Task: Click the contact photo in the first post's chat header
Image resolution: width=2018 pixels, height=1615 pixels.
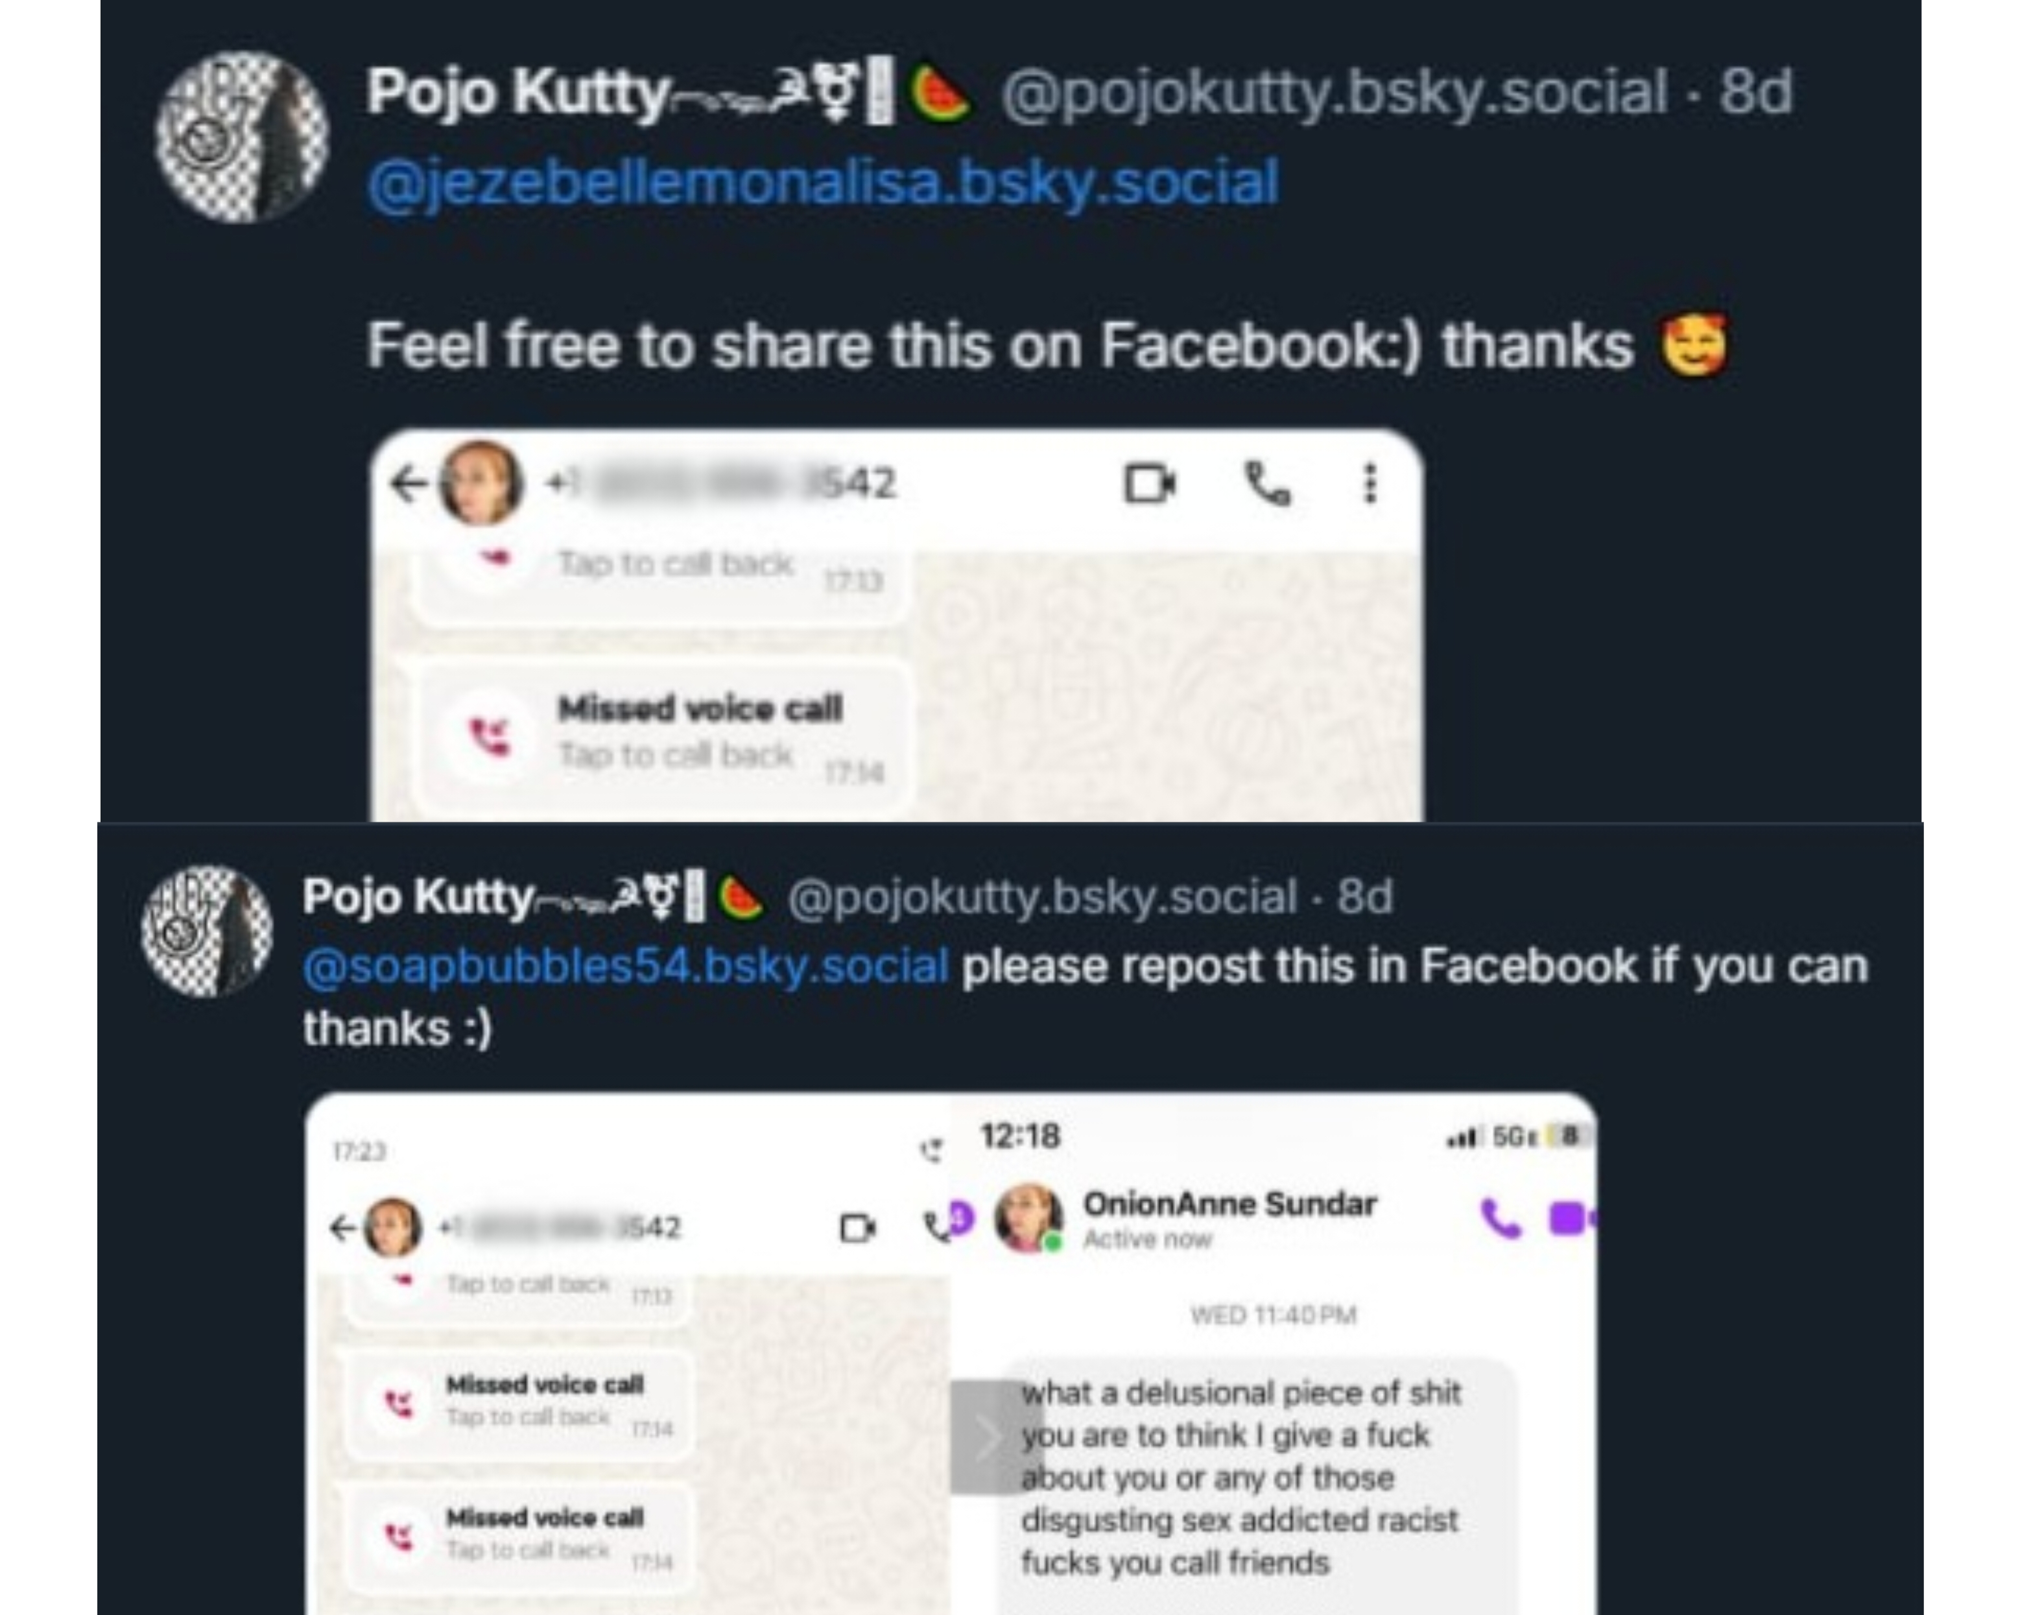Action: [x=482, y=483]
